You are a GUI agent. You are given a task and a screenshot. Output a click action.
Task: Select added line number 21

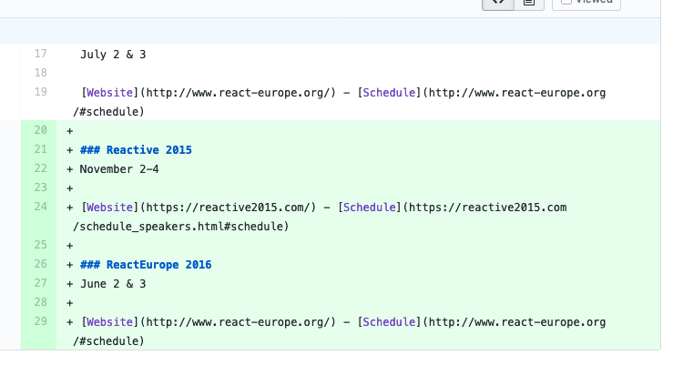pos(40,149)
